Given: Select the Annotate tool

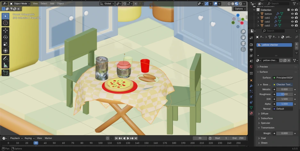Looking at the screenshot, I should [5, 58].
